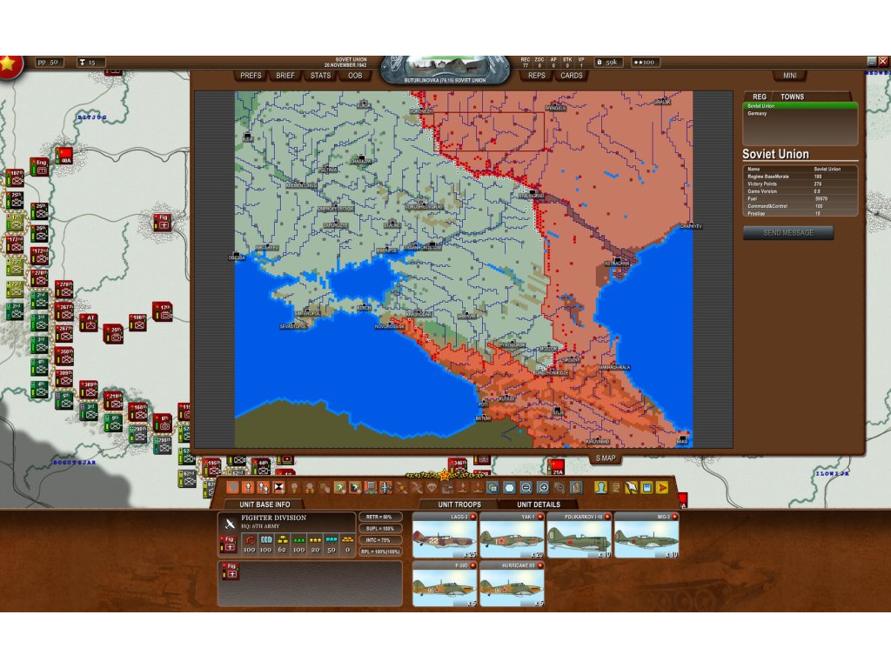Switch to the REG tab

click(x=759, y=97)
